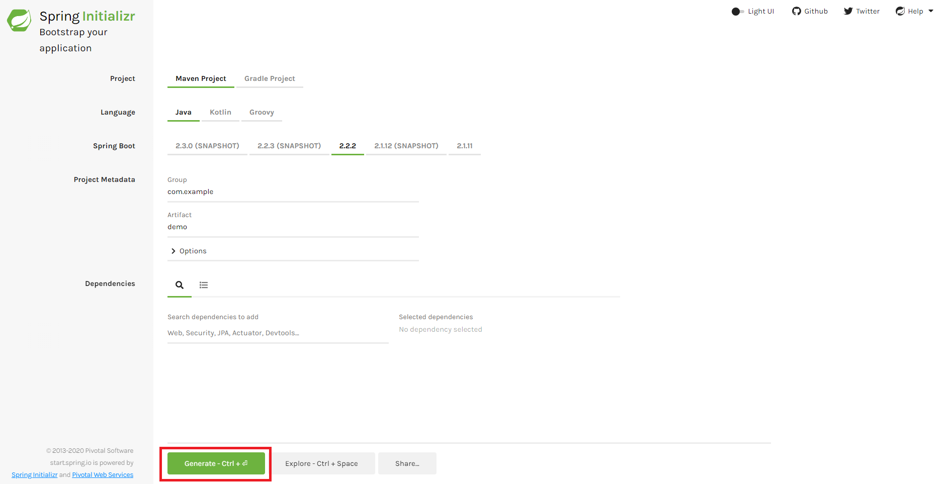Open the Pivotal Web Services footer link

coord(103,475)
